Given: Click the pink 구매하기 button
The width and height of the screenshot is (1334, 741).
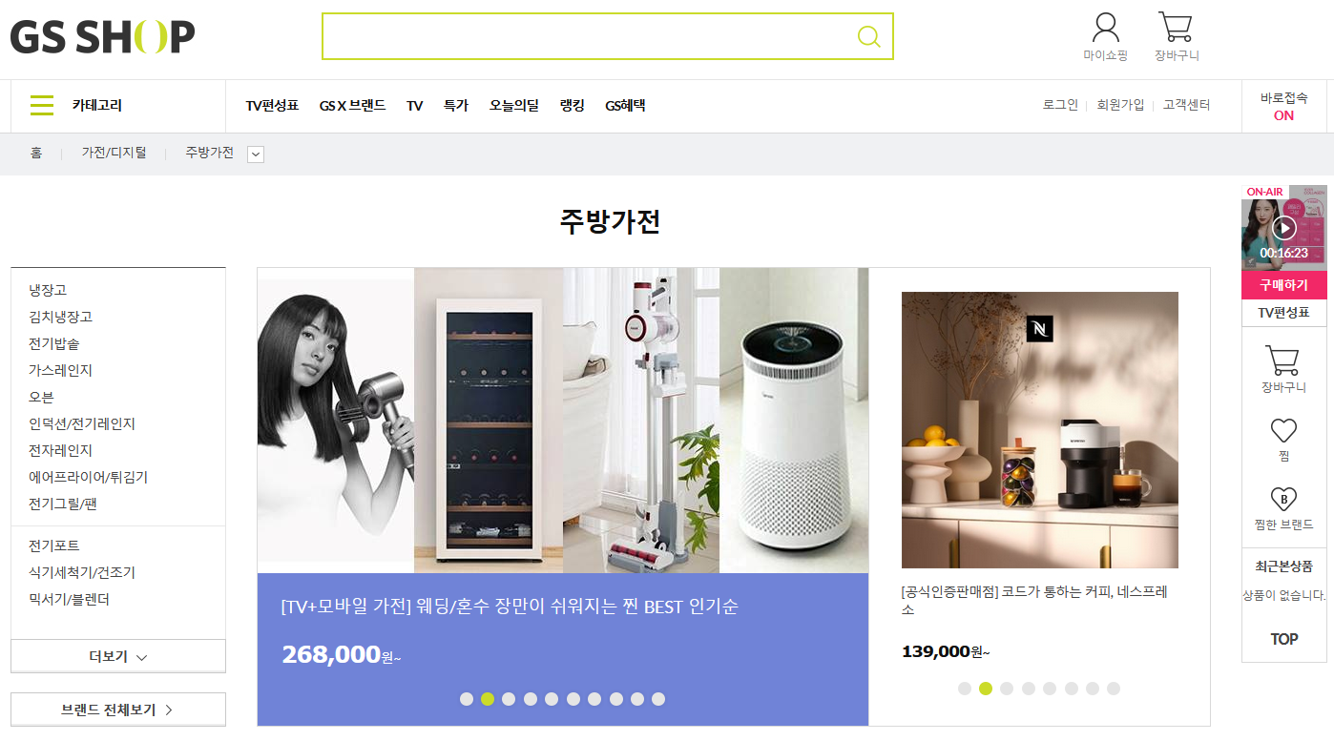Looking at the screenshot, I should click(x=1283, y=285).
